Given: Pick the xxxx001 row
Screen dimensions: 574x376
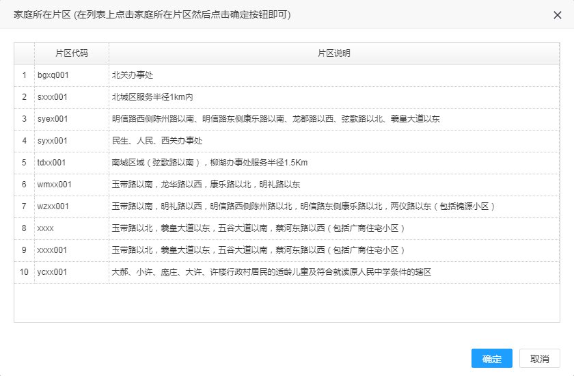Looking at the screenshot, I should [x=53, y=250].
